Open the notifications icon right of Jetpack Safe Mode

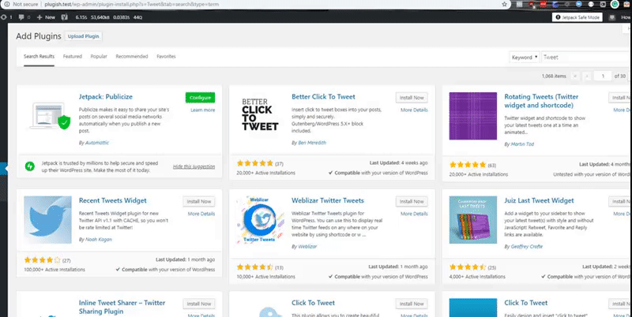[x=613, y=17]
